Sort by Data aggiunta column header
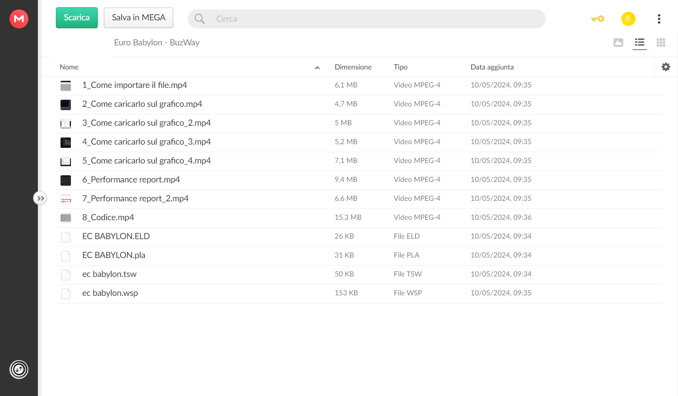Image resolution: width=678 pixels, height=396 pixels. pyautogui.click(x=492, y=67)
